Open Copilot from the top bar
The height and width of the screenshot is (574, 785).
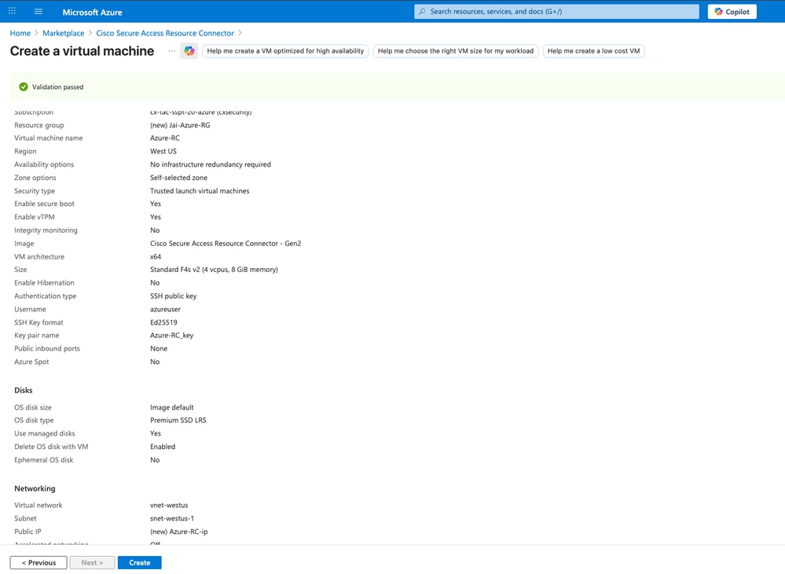click(x=731, y=11)
